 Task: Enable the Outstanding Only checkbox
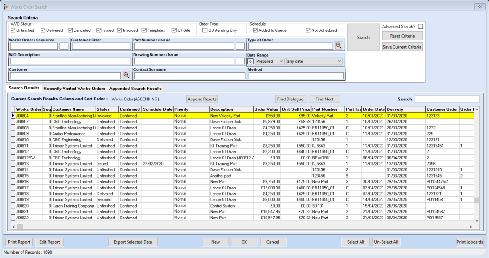205,30
